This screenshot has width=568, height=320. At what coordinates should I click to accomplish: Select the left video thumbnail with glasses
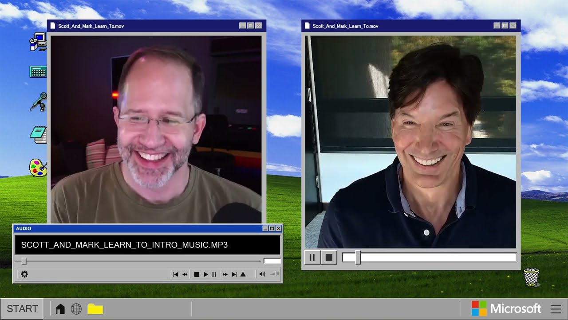pos(156,129)
